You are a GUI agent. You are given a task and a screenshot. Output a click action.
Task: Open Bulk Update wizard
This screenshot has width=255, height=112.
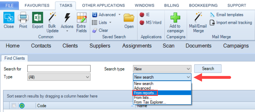coord(52,17)
